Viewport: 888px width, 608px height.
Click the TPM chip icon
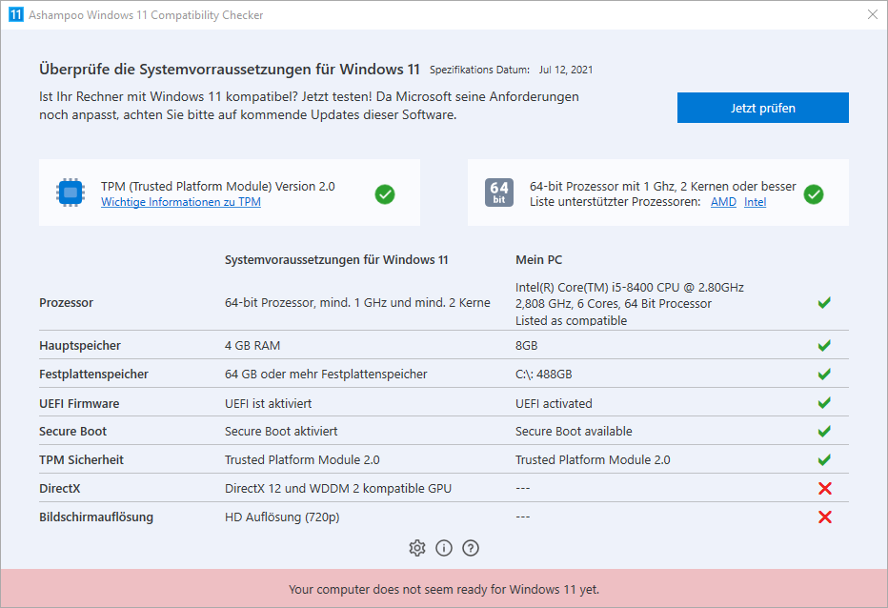tap(70, 193)
